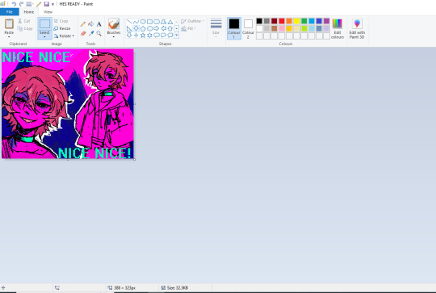
Task: Choose the Cloud callout shape
Action: (170, 35)
